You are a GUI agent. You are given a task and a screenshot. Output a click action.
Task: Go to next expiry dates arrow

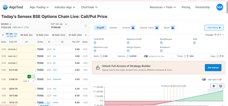[x=86, y=35]
